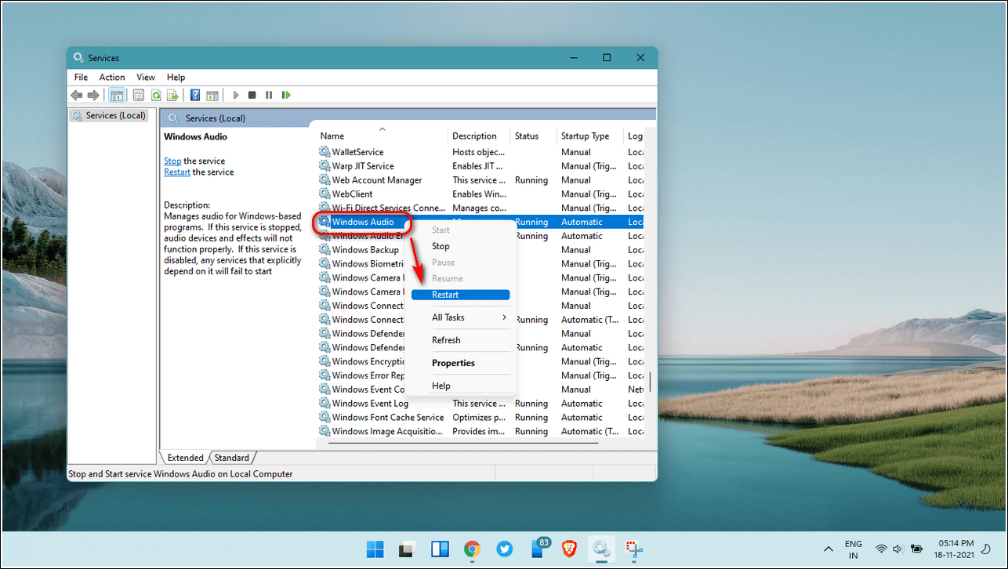Open Help using the blue question-mark icon
Viewport: 1008px width, 569px height.
click(195, 95)
